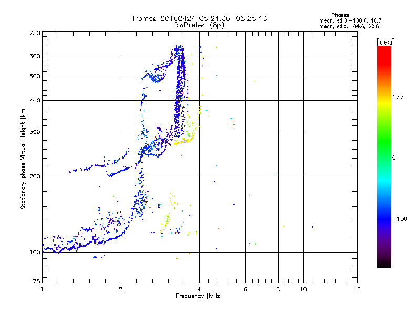This screenshot has width=420, height=315.
Task: Click the y-axis '400' tick label
Action: (x=35, y=100)
